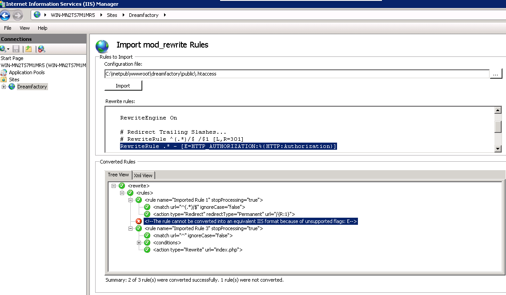Click the Summary conversion result text

click(195, 280)
